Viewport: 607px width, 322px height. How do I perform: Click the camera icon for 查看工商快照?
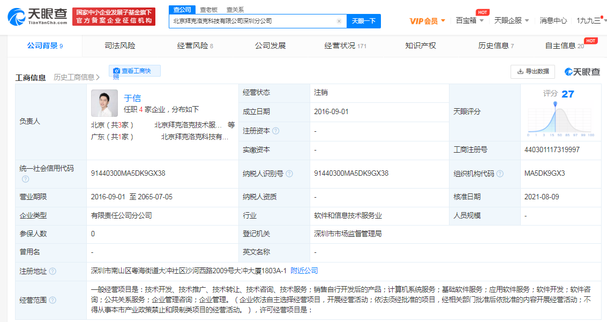click(117, 71)
